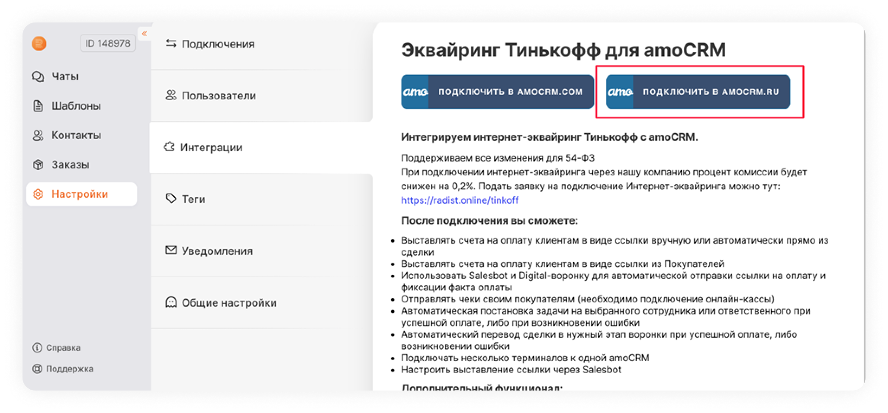The image size is (888, 413).
Task: Click the Справка info icon
Action: 37,348
